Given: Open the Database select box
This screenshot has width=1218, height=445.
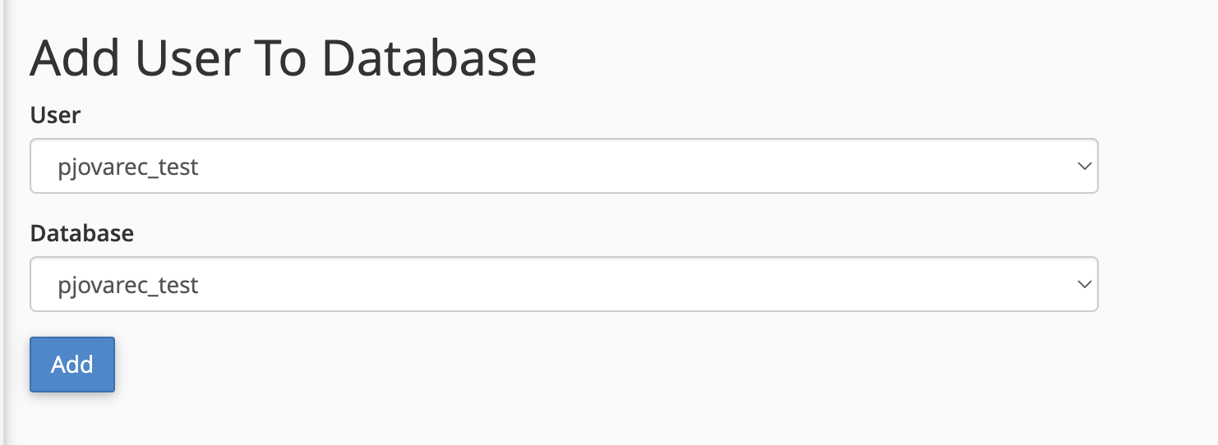Looking at the screenshot, I should point(564,284).
